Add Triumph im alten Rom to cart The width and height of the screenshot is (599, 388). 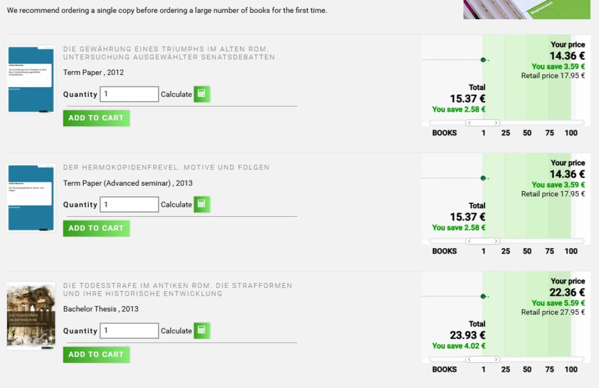(x=96, y=118)
